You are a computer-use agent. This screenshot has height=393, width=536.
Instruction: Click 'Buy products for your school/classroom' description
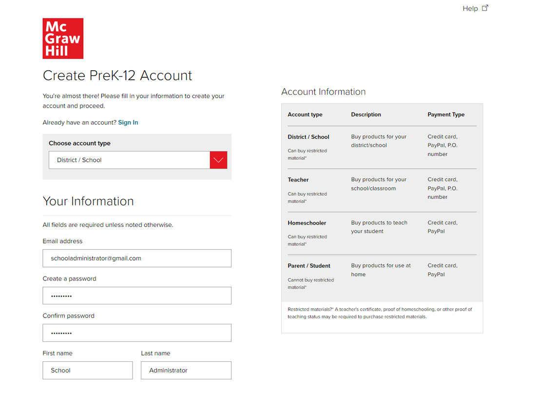click(x=379, y=184)
